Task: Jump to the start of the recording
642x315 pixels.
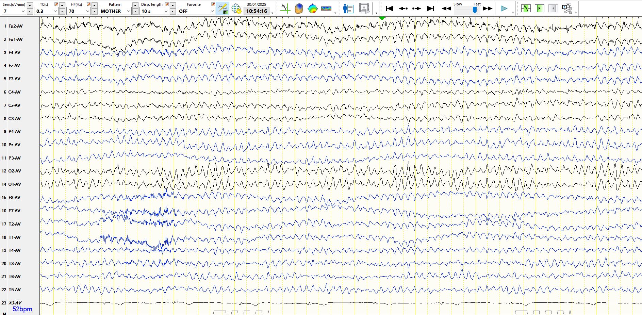Action: pyautogui.click(x=390, y=9)
